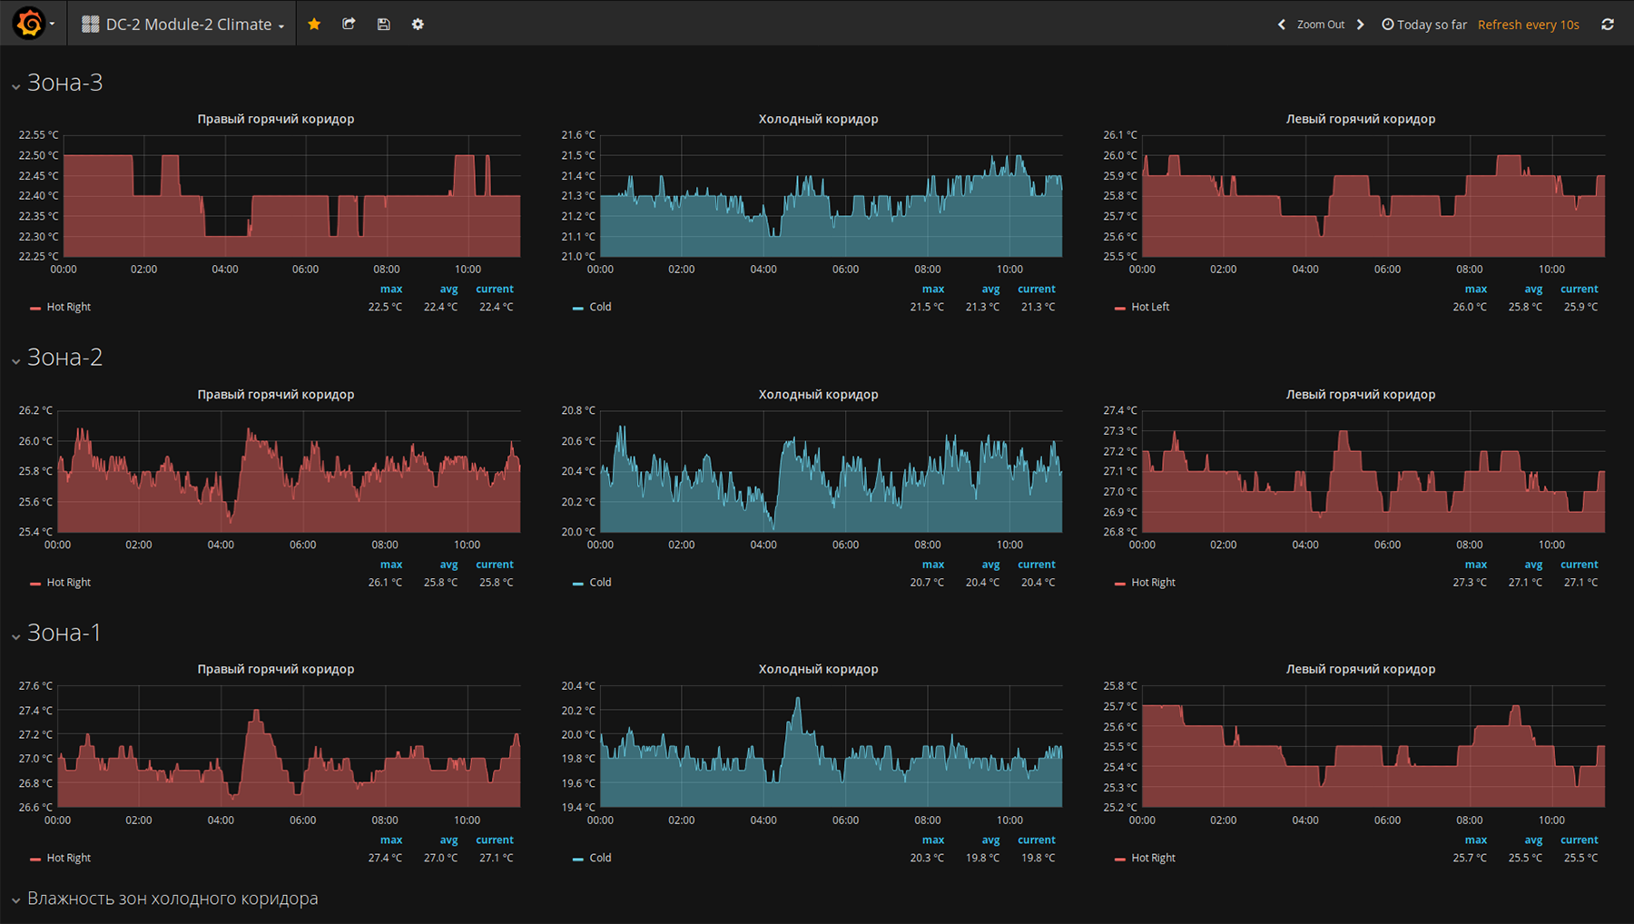
Task: Toggle 'Cold' series in Зона-1 legend
Action: pos(600,858)
